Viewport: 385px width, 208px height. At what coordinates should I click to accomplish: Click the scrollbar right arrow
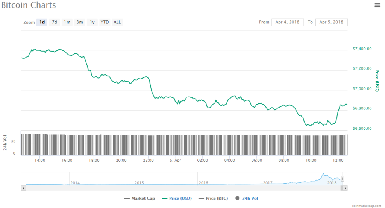coord(345,188)
